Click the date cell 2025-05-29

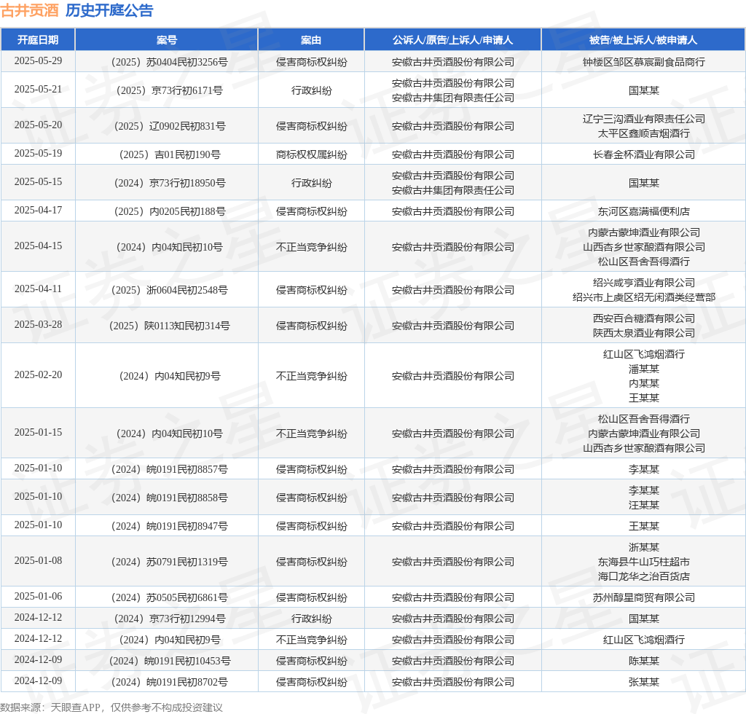coord(38,61)
